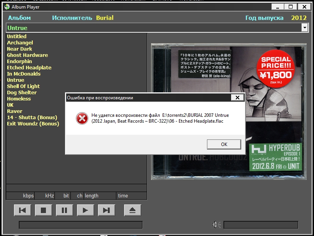Select the track Archangel
The image size is (314, 236).
(20, 42)
